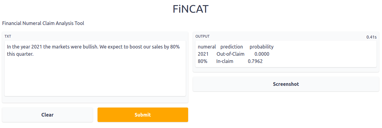Click the 0.7962 probability value

point(255,61)
